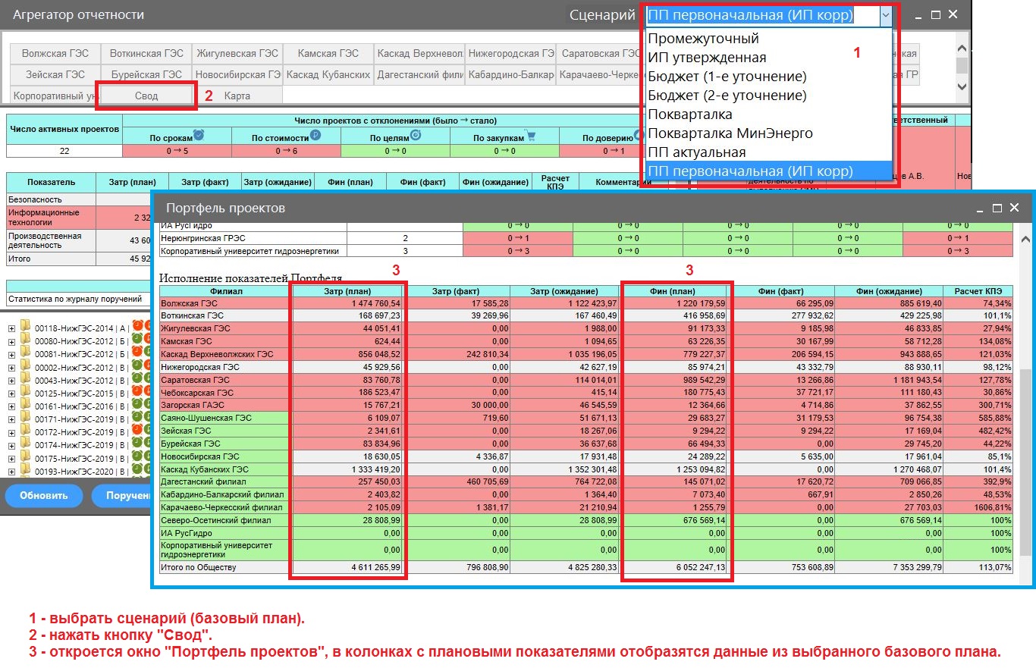
Task: Click the folder icon of 00002-НижГЭС-2012
Action: [x=26, y=365]
